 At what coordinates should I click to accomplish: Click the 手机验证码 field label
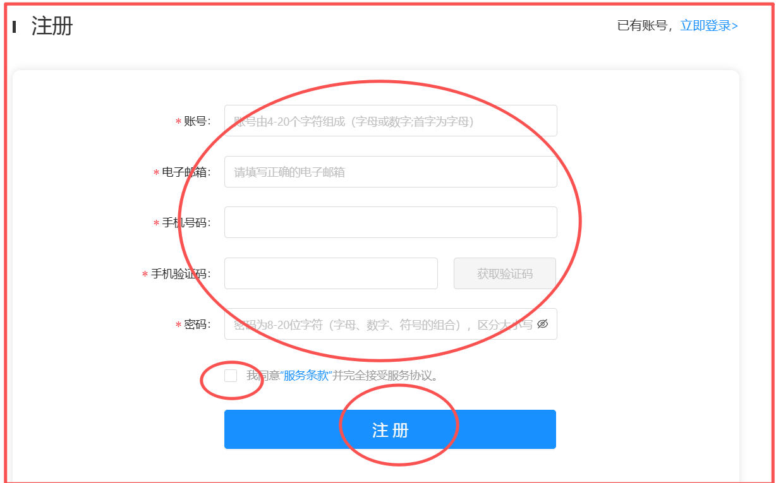[x=180, y=274]
